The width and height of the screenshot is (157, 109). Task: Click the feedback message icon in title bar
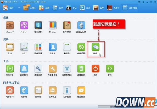coord(139,2)
